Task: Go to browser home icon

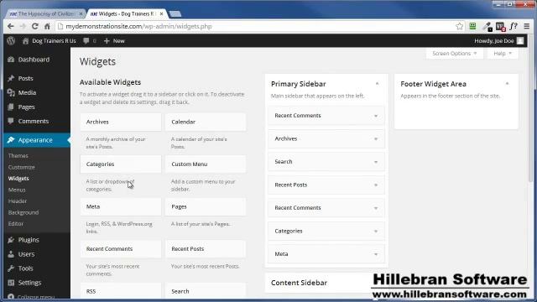Action: click(x=47, y=26)
